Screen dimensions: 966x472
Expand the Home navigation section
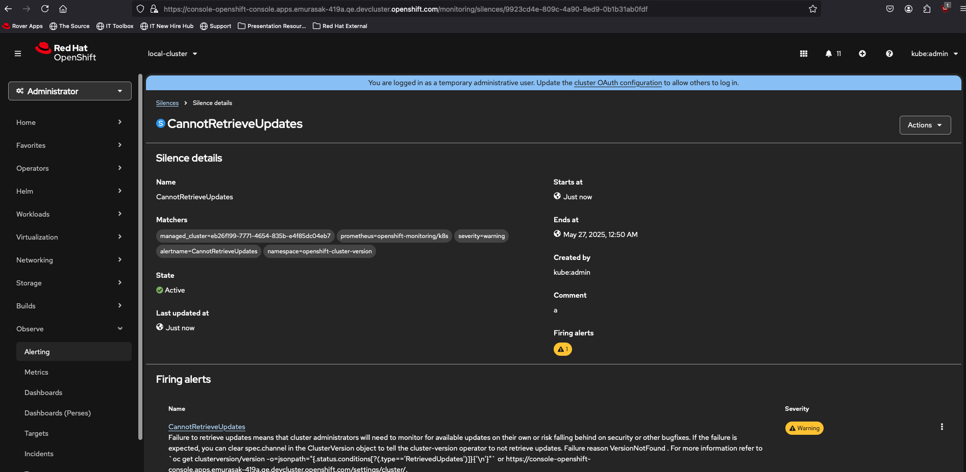(x=70, y=122)
